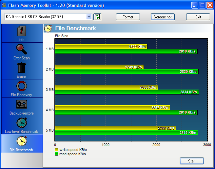Take a capture with Screenshot button

(163, 17)
